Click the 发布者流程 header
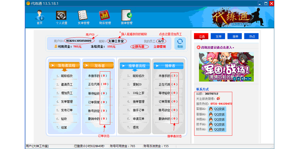This screenshot has width=299, height=149. tap(64, 66)
